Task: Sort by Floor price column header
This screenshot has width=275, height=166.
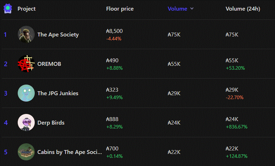Action: tap(120, 9)
